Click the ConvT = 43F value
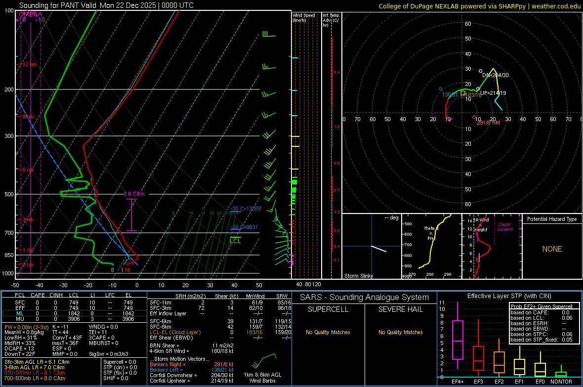The image size is (583, 387). tap(67, 338)
